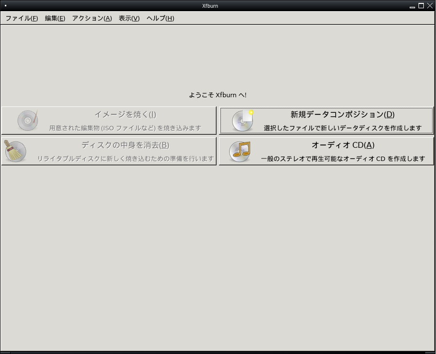Click the burn image disc icon

tap(28, 120)
